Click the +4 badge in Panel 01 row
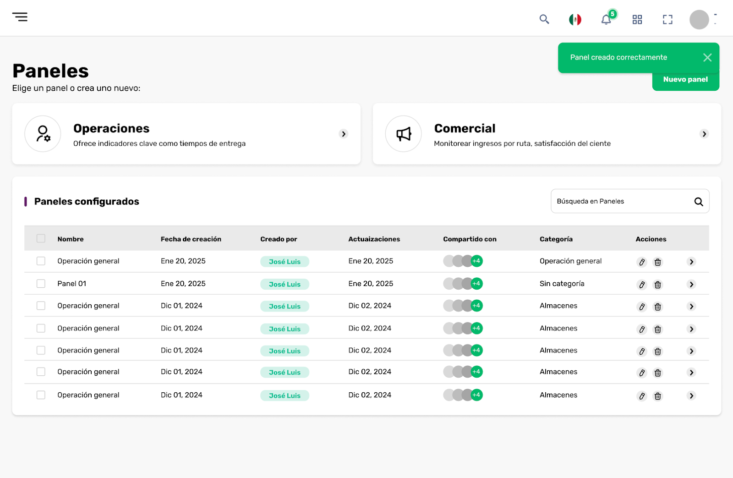The height and width of the screenshot is (478, 733). pos(476,284)
